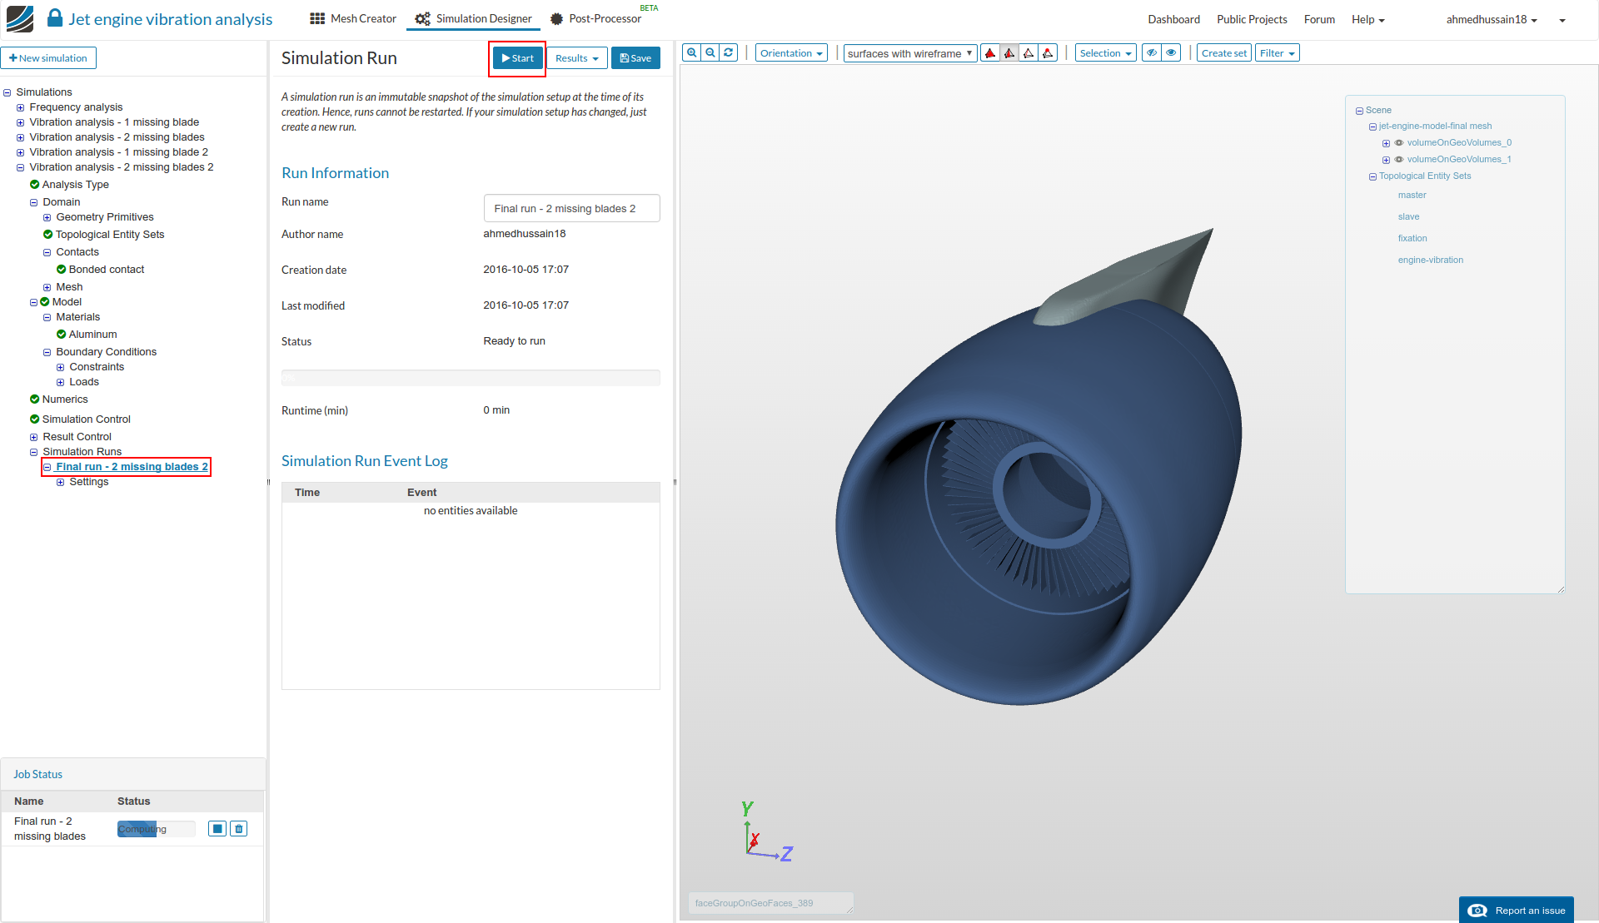
Task: Expand the Frequency analysis tree node
Action: pos(21,107)
